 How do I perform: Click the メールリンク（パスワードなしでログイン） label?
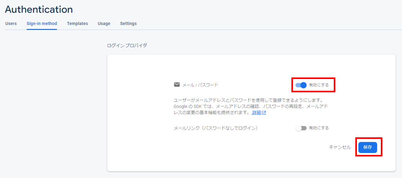point(216,128)
